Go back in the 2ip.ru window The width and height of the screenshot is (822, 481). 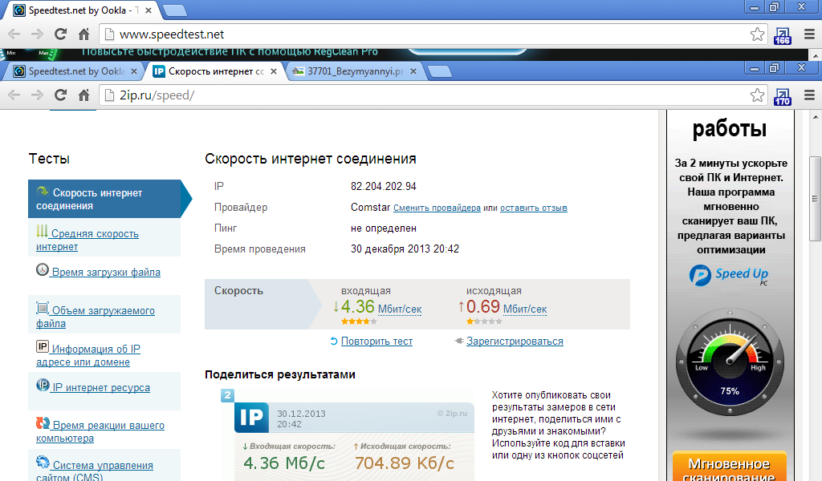click(x=14, y=95)
